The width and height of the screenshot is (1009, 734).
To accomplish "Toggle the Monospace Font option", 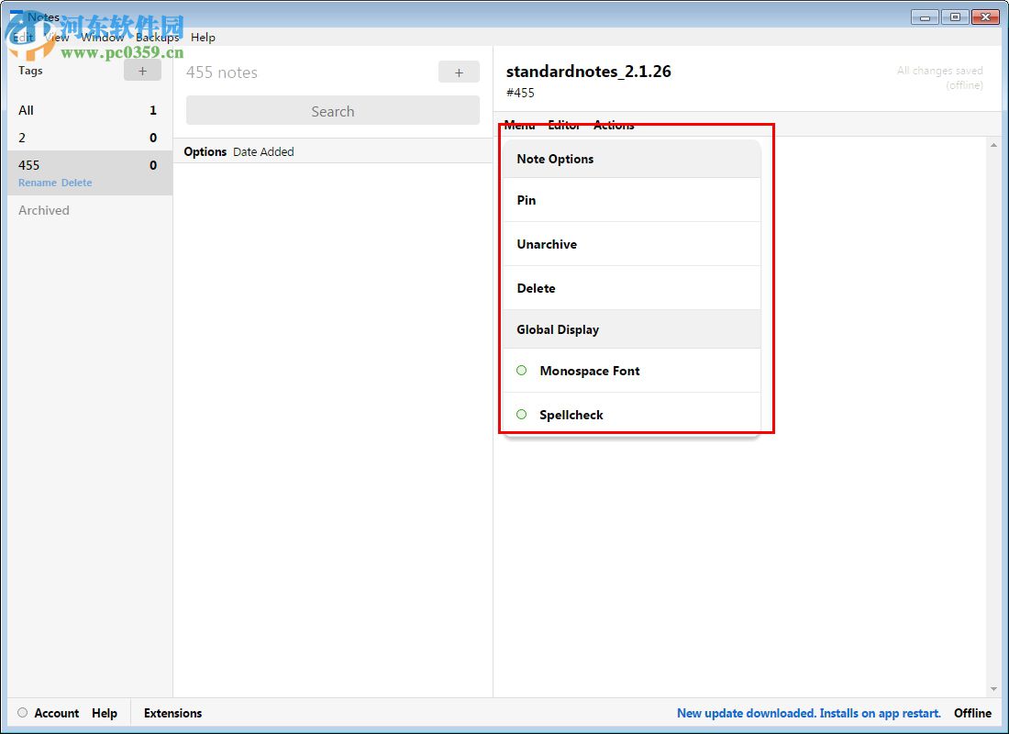I will [x=631, y=371].
